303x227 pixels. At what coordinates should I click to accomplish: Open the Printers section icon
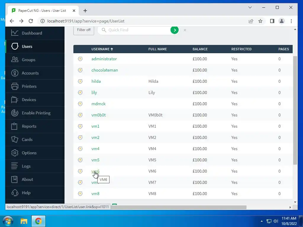point(15,86)
